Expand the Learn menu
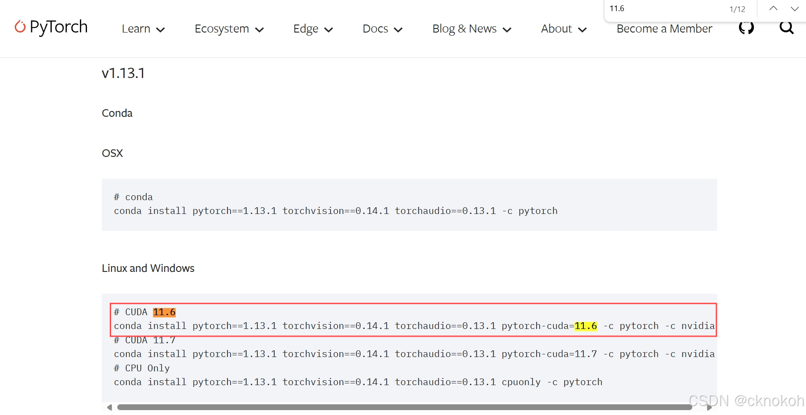Viewport: 806px width, 415px height. pyautogui.click(x=143, y=29)
